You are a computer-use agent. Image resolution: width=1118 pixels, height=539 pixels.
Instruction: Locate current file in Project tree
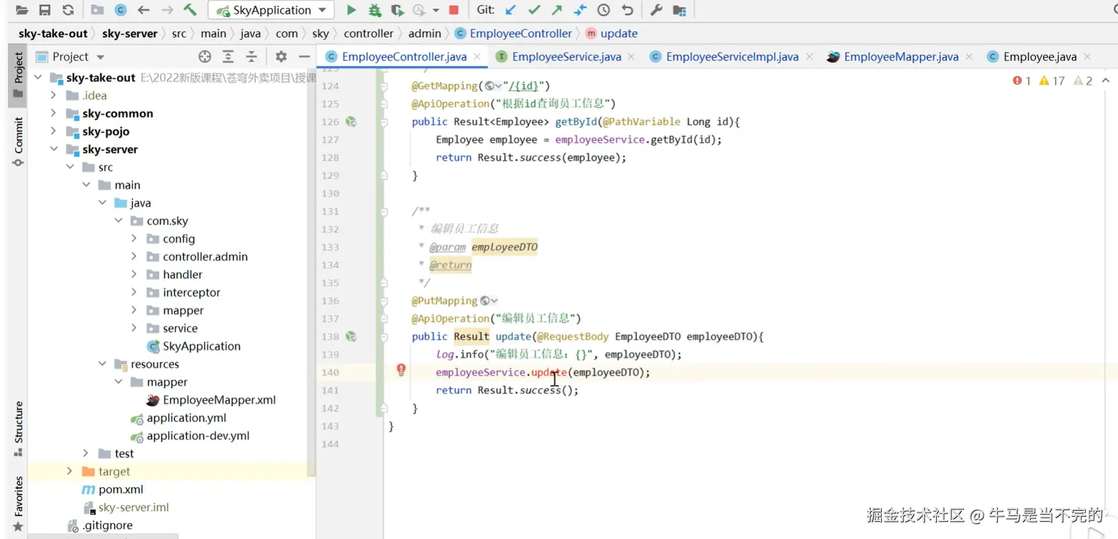205,57
